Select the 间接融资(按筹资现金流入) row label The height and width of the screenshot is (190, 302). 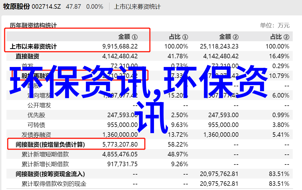tap(50, 174)
